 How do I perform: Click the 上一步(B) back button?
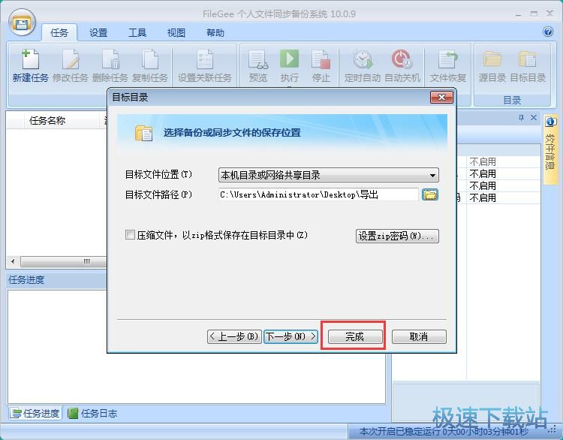234,336
